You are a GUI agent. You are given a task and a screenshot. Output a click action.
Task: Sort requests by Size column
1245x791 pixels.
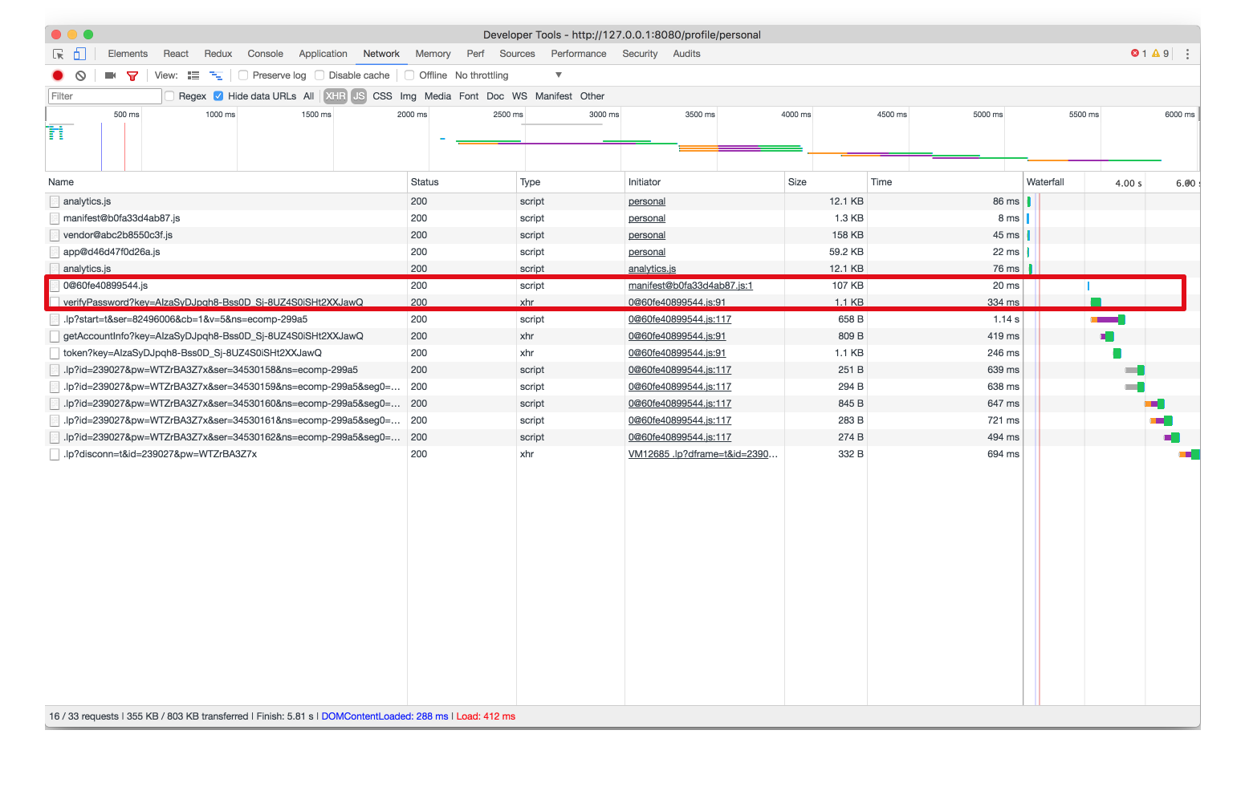tap(826, 182)
